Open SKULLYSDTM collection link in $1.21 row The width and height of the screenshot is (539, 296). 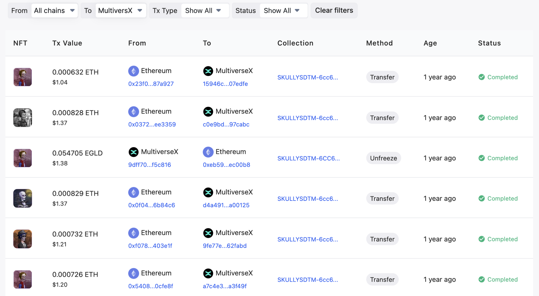click(307, 239)
